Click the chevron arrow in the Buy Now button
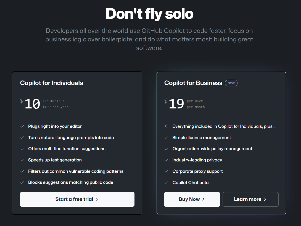 coord(204,199)
